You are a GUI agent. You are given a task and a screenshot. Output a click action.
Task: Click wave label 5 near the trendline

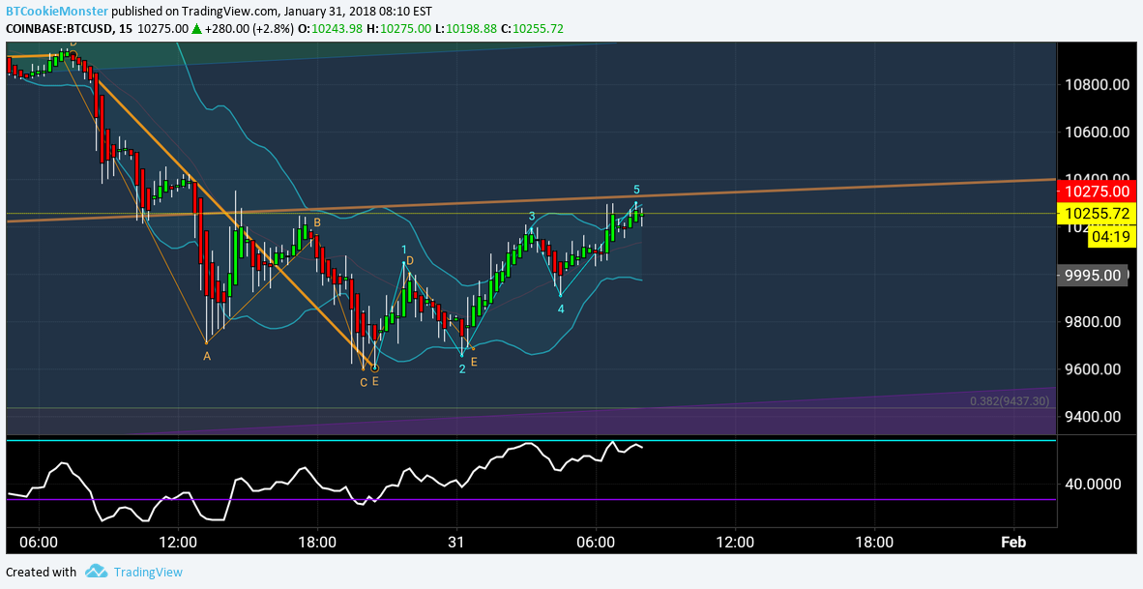point(636,188)
